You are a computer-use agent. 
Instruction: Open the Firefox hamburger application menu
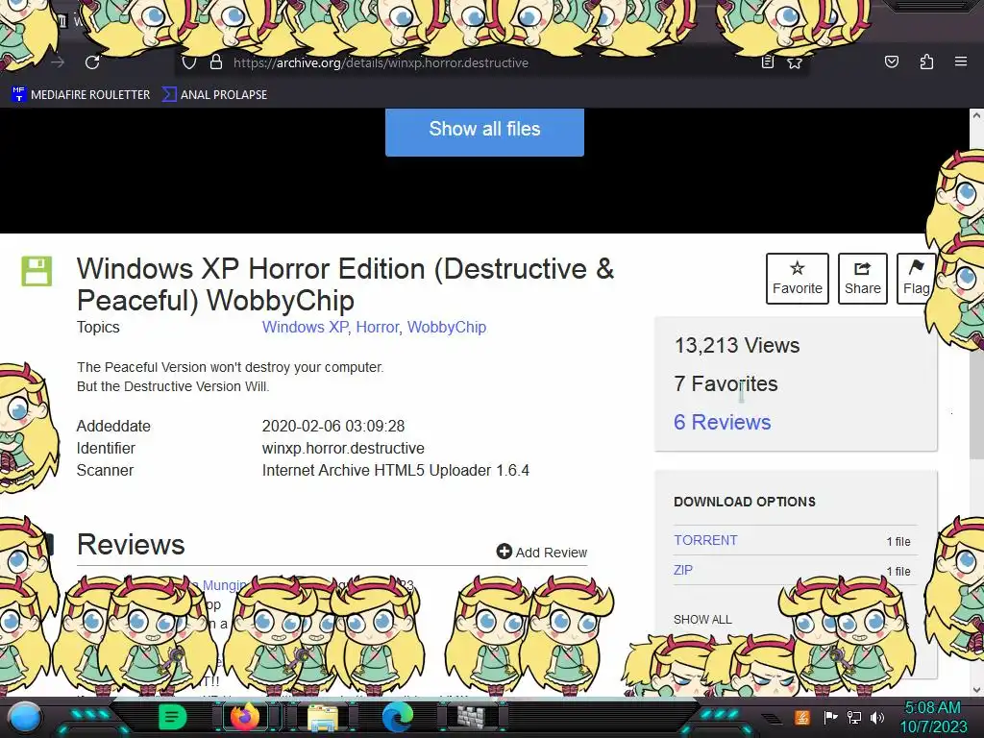point(961,61)
